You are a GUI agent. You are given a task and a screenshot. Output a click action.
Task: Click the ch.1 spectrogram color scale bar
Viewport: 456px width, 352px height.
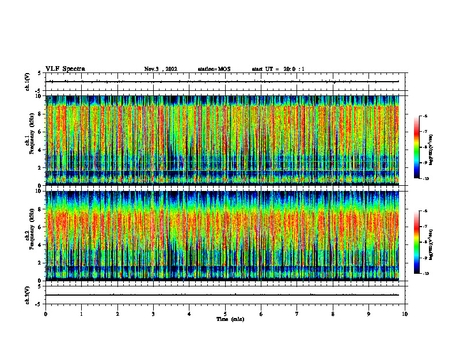(416, 147)
